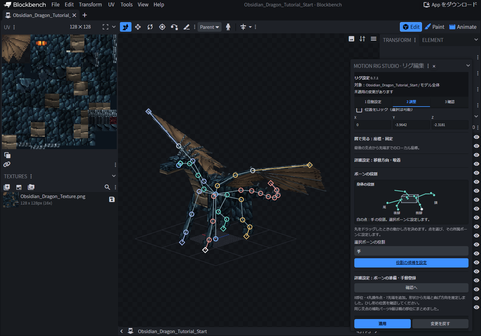Image resolution: width=481 pixels, height=336 pixels.
Task: Expand the TRANSFORM/ELEMENT panel chevron
Action: 476,40
